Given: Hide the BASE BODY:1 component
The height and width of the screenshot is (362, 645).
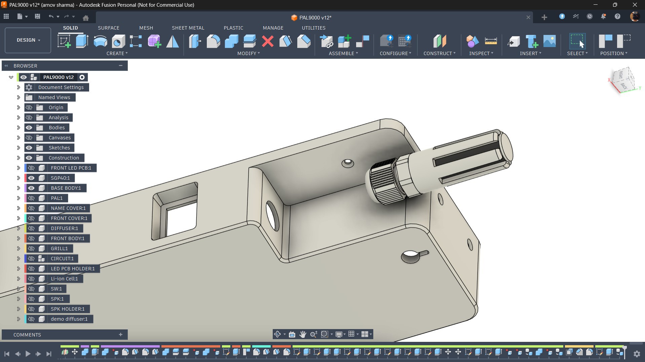Looking at the screenshot, I should click(x=31, y=188).
